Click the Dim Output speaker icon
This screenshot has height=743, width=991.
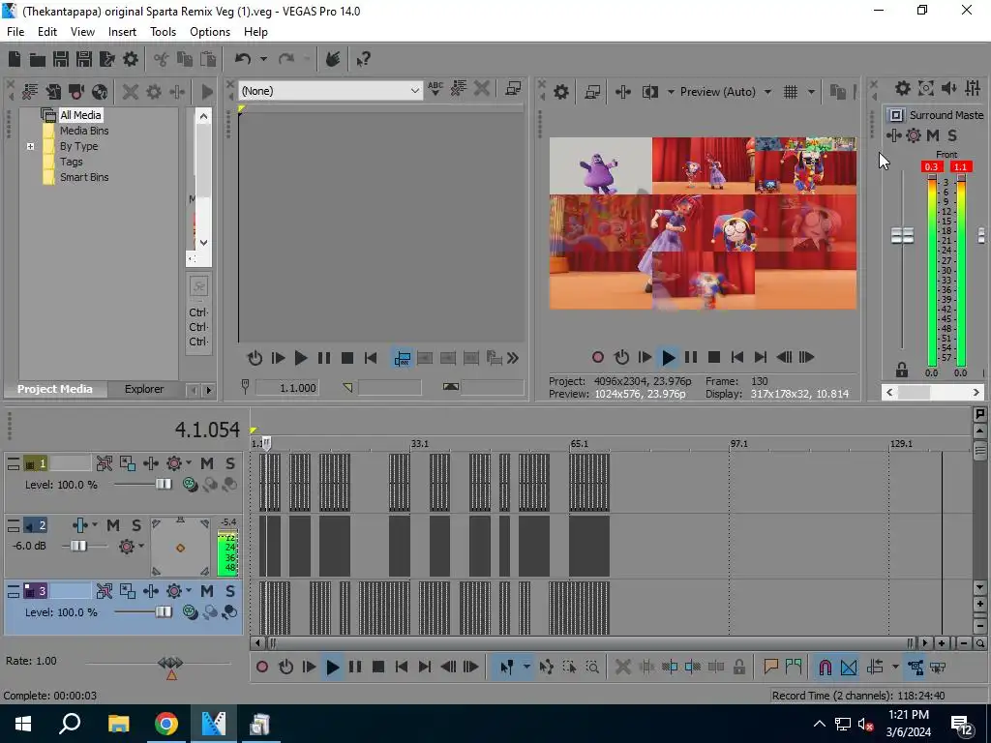point(949,88)
